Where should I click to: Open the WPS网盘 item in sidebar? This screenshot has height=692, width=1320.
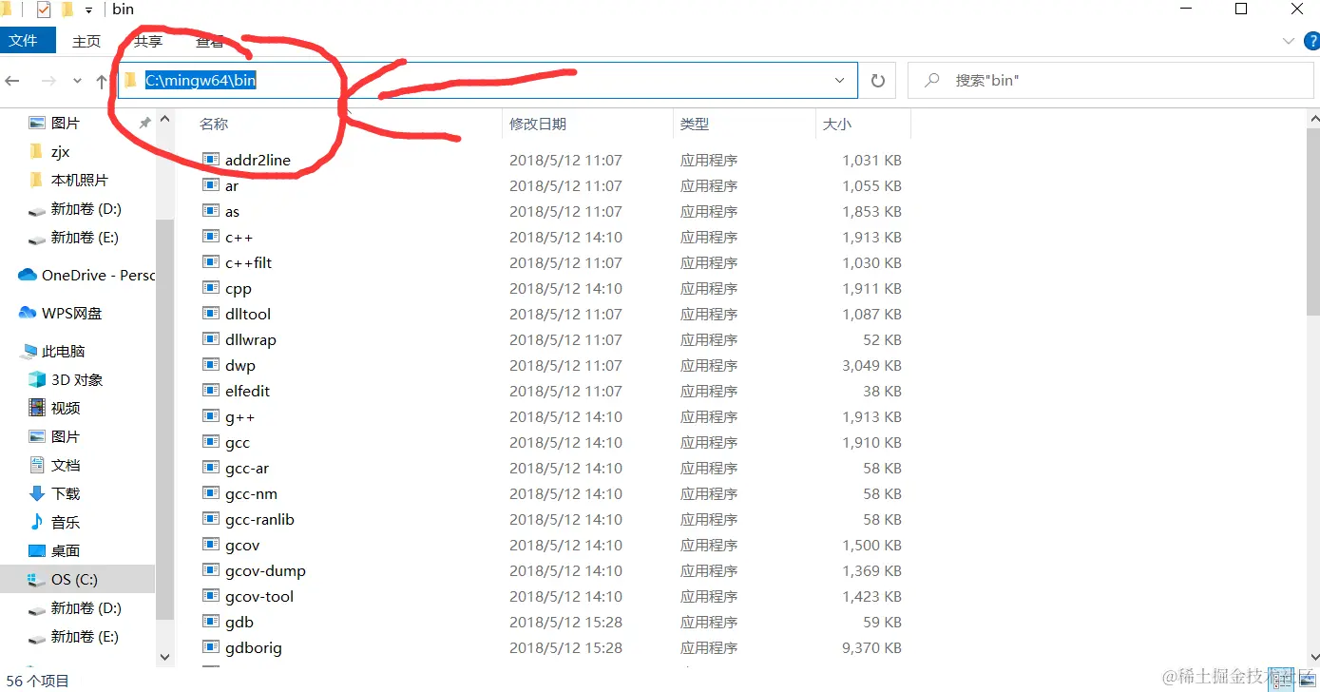(69, 313)
